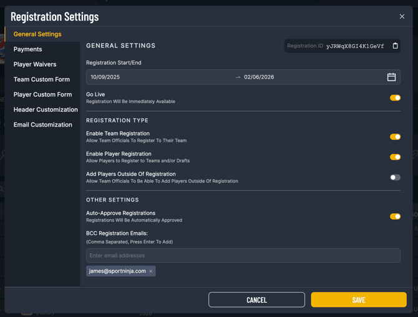This screenshot has height=317, width=418.
Task: Open Player Waivers settings
Action: pyautogui.click(x=35, y=64)
